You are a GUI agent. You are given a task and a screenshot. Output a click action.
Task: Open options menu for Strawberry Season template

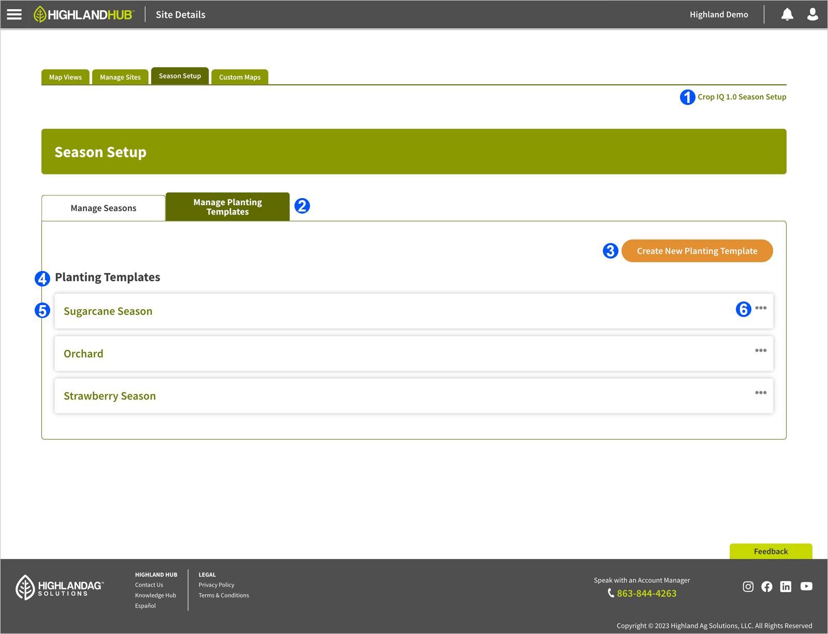(x=761, y=393)
